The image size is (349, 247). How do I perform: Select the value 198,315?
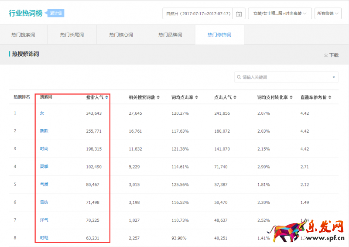[x=94, y=149]
